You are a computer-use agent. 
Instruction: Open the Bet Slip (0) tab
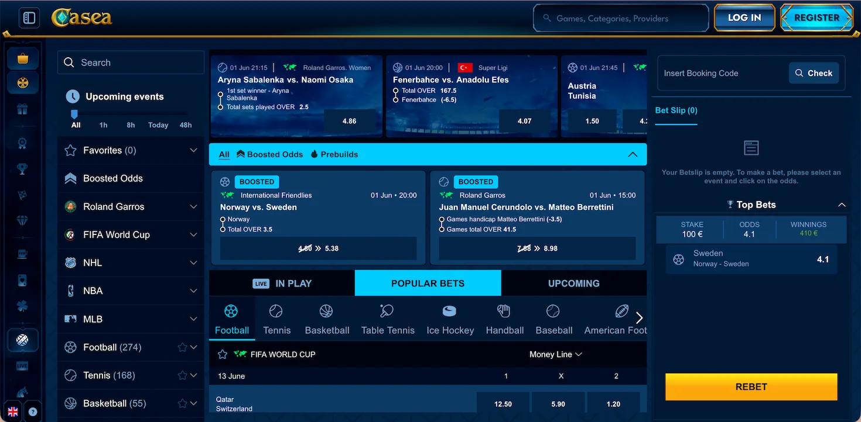point(676,110)
